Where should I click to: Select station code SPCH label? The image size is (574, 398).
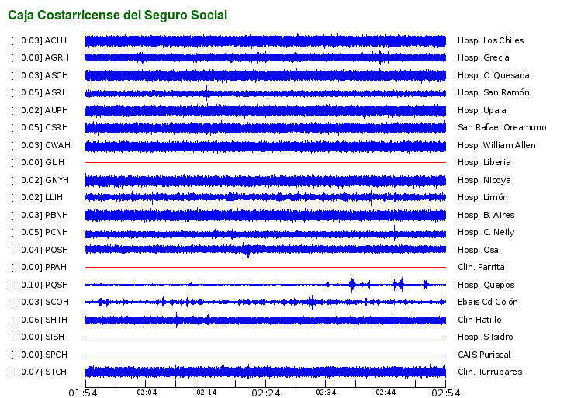tap(56, 355)
